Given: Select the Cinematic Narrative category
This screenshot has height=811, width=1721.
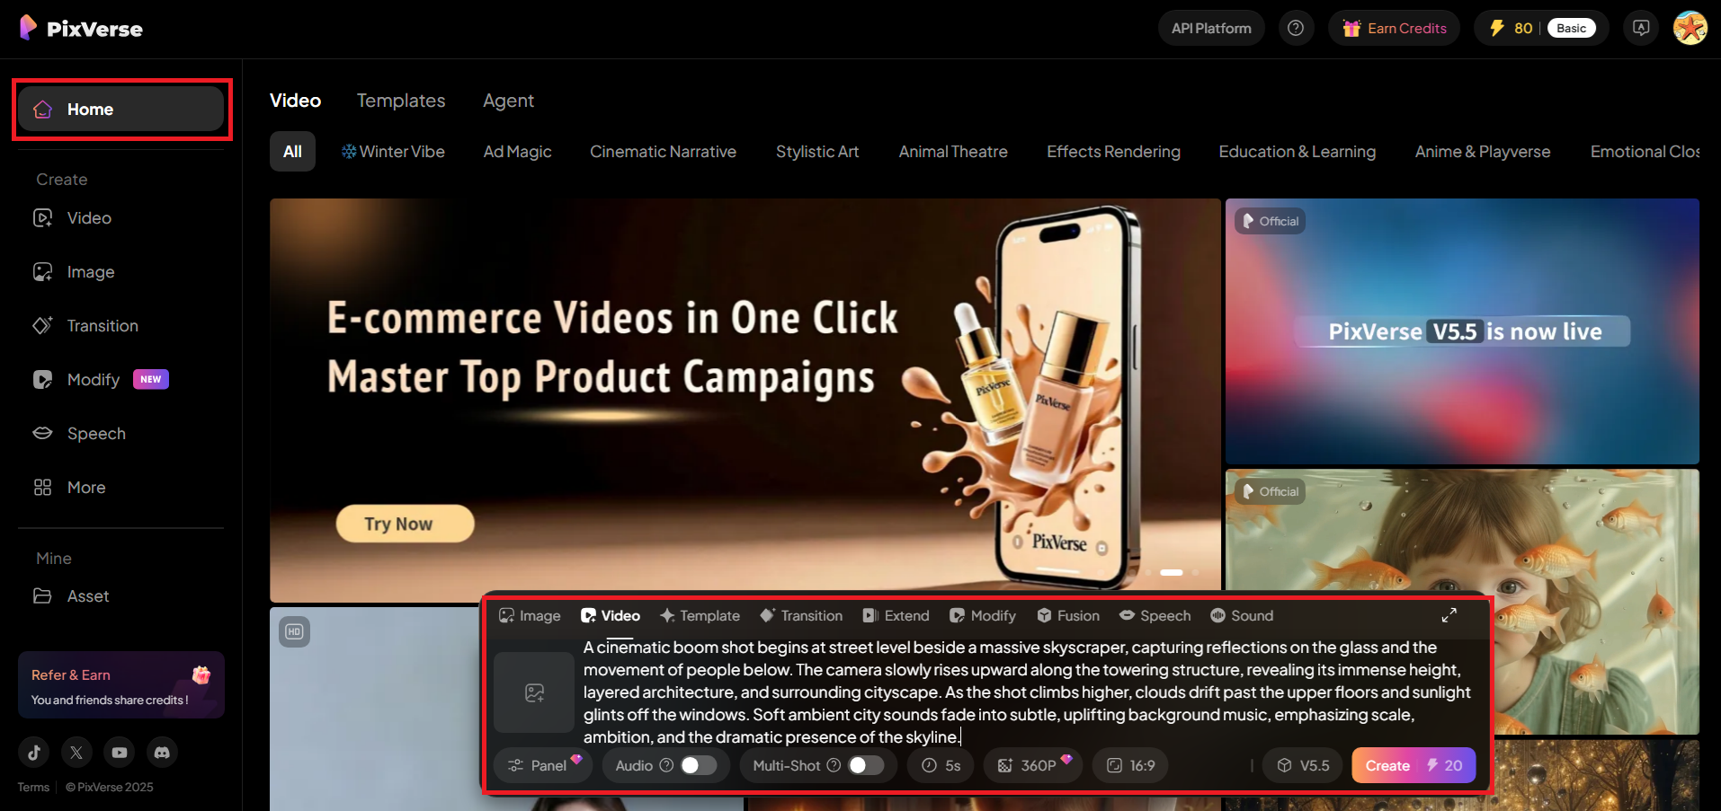Looking at the screenshot, I should coord(663,152).
